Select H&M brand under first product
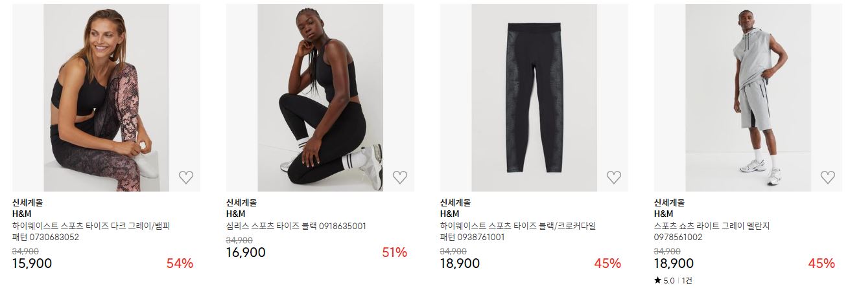Screen dimensions: 848x288 point(22,214)
